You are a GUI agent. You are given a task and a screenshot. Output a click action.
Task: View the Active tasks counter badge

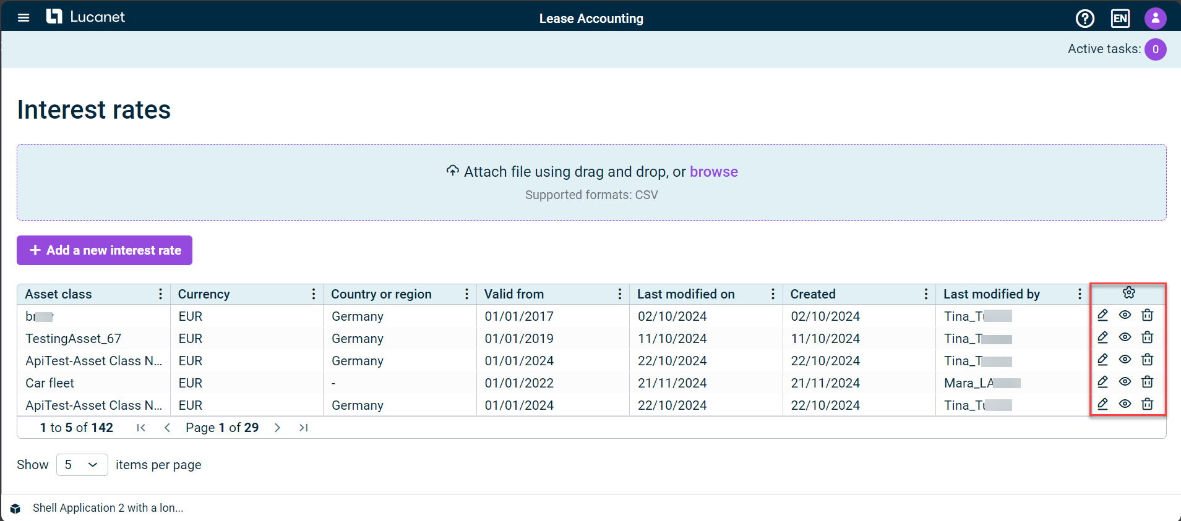pyautogui.click(x=1155, y=49)
